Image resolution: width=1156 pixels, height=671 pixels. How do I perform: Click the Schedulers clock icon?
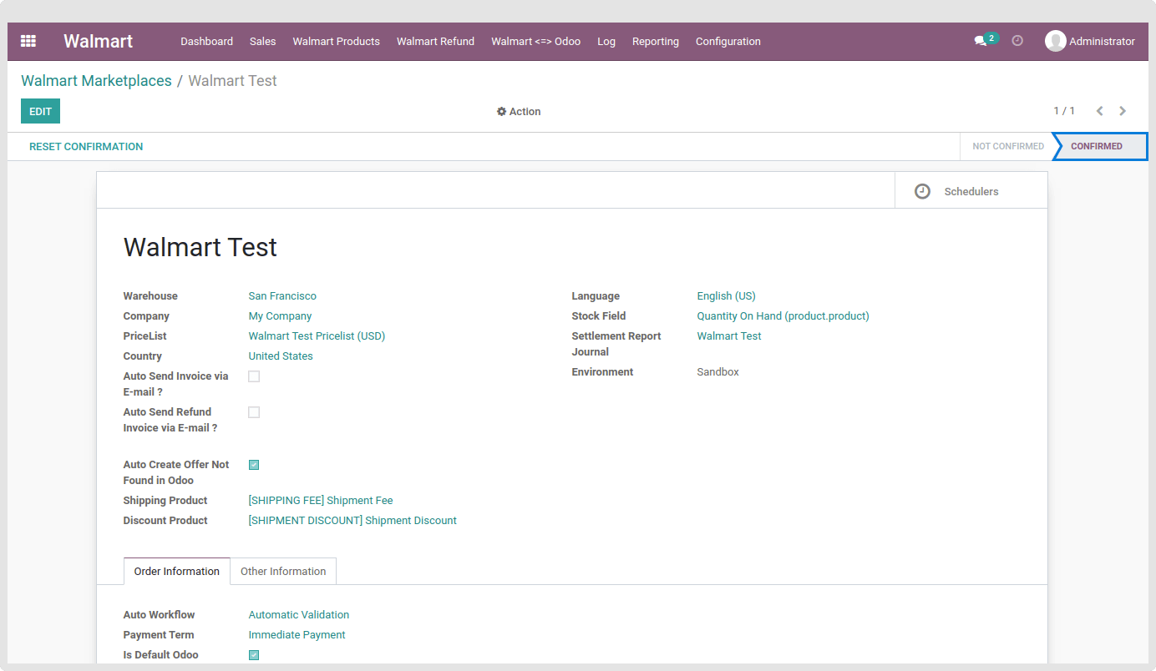tap(922, 191)
